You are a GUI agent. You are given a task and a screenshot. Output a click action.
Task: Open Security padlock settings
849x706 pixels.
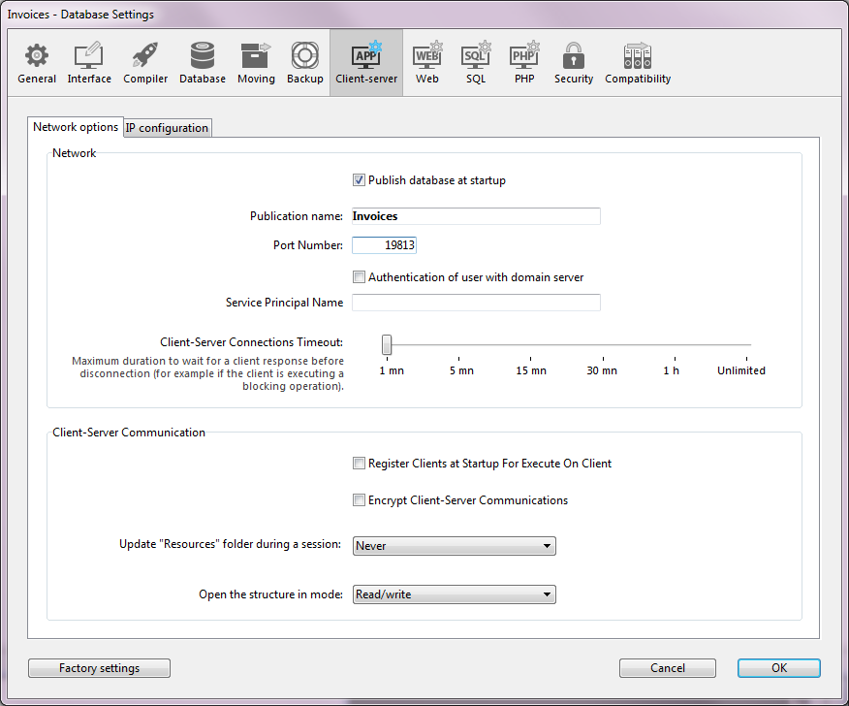pyautogui.click(x=574, y=64)
